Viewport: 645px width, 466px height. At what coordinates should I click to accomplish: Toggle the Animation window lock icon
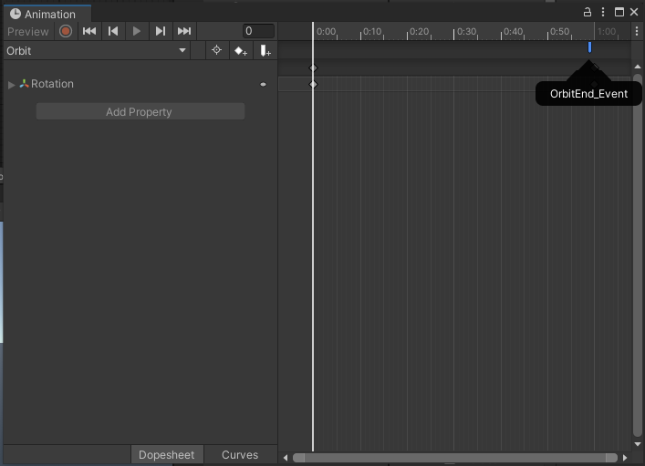[x=588, y=13]
